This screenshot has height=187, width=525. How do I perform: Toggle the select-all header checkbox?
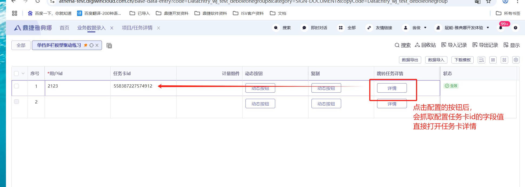(16, 74)
